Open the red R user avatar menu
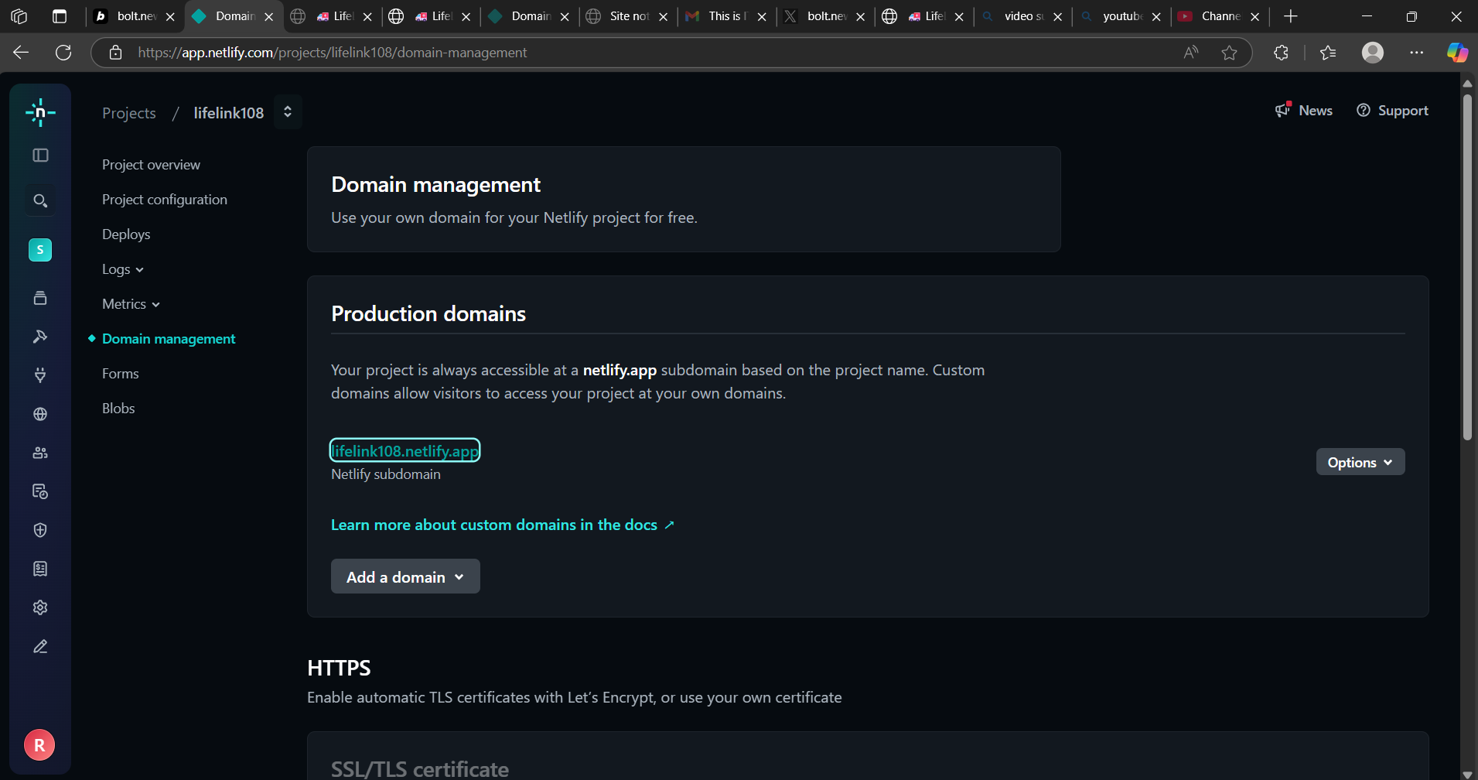1478x780 pixels. pos(39,745)
